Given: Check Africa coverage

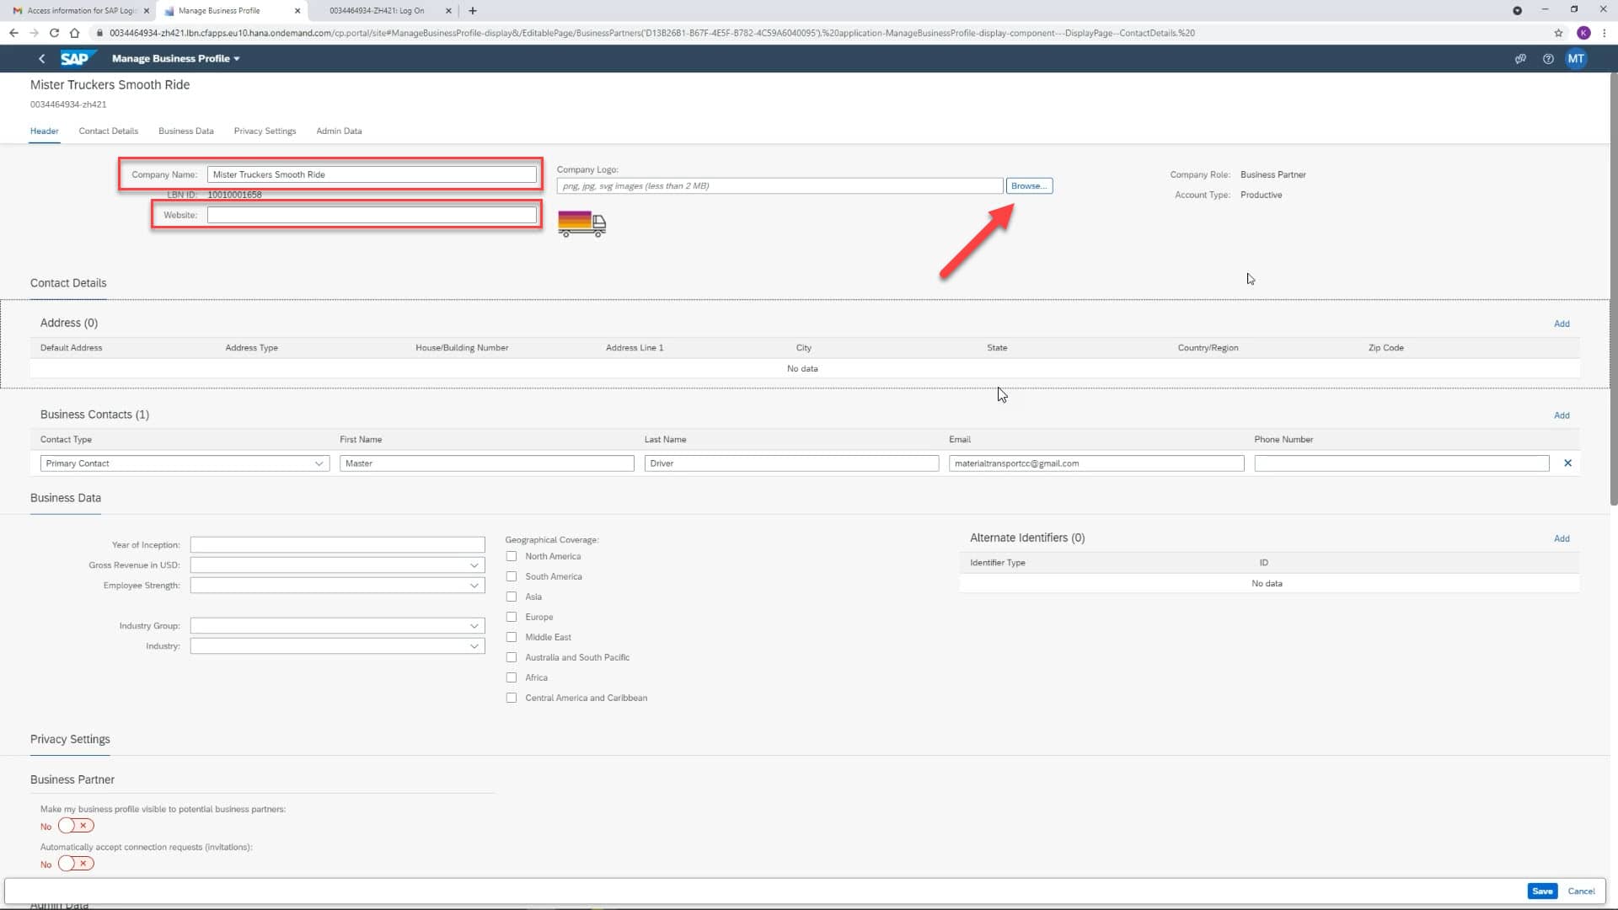Looking at the screenshot, I should [x=512, y=677].
